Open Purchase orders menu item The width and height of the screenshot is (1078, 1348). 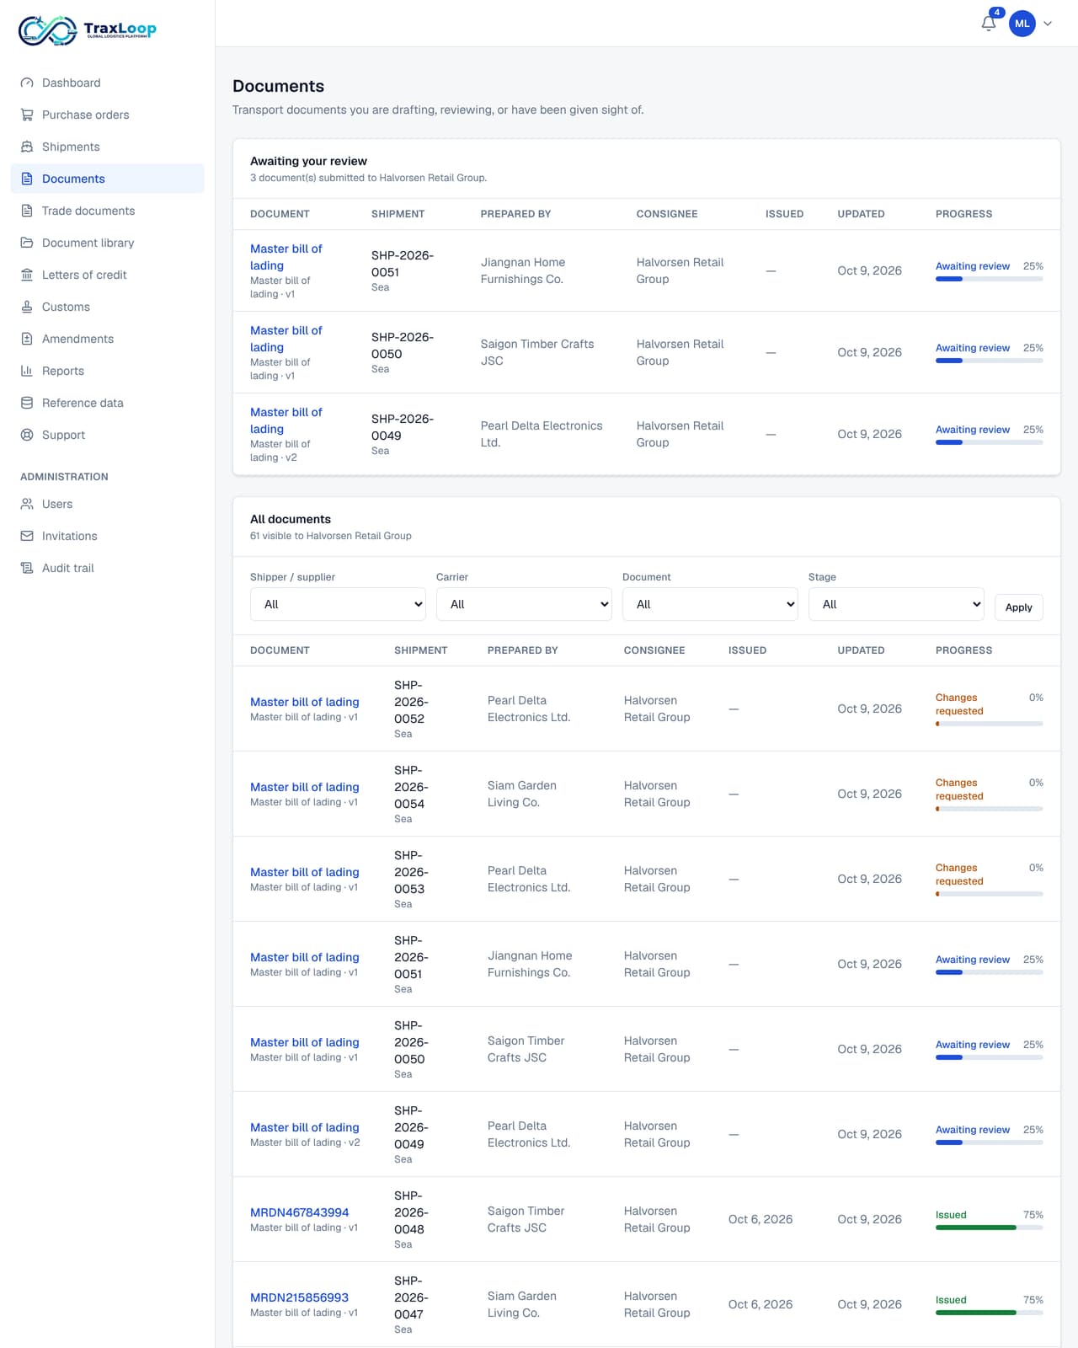[108, 115]
